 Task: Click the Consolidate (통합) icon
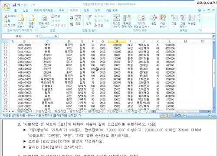[154, 20]
